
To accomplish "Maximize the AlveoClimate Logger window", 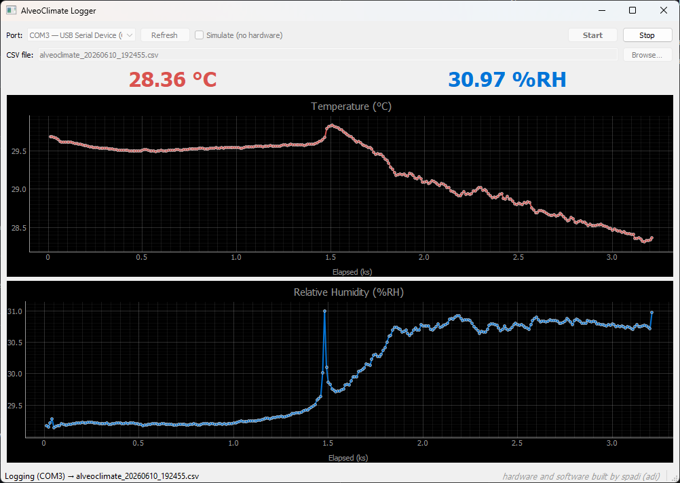I will click(632, 10).
